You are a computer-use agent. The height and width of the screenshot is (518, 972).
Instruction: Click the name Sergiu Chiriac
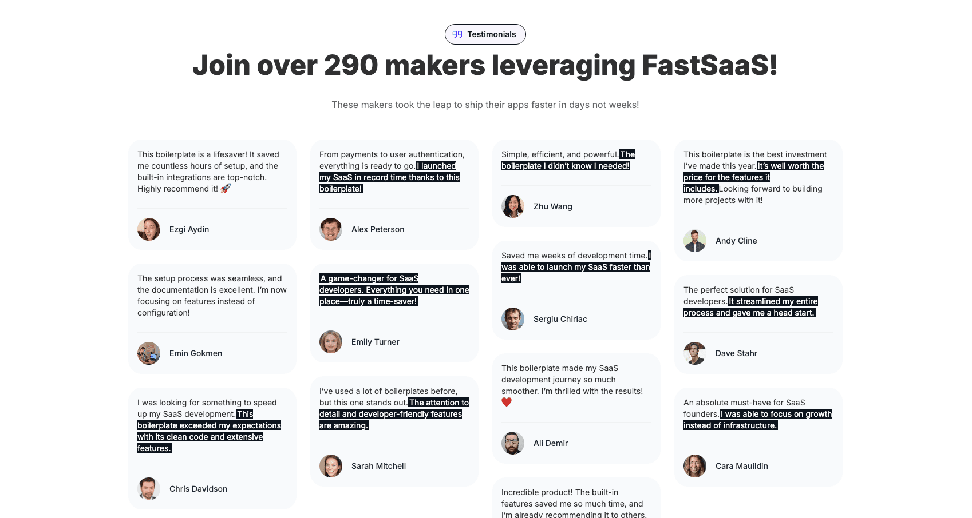pyautogui.click(x=560, y=319)
